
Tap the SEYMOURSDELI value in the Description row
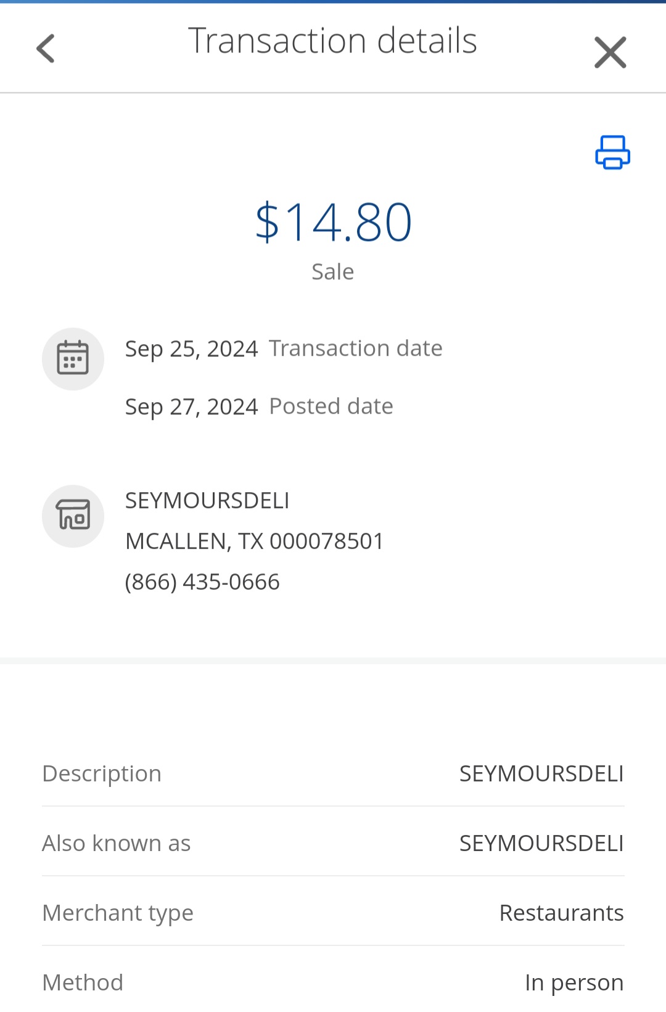pos(541,774)
